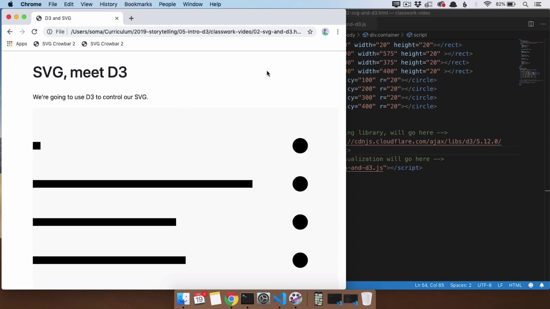Open the Apps shortcut in bookmarks bar
This screenshot has height=309, width=550.
(17, 44)
